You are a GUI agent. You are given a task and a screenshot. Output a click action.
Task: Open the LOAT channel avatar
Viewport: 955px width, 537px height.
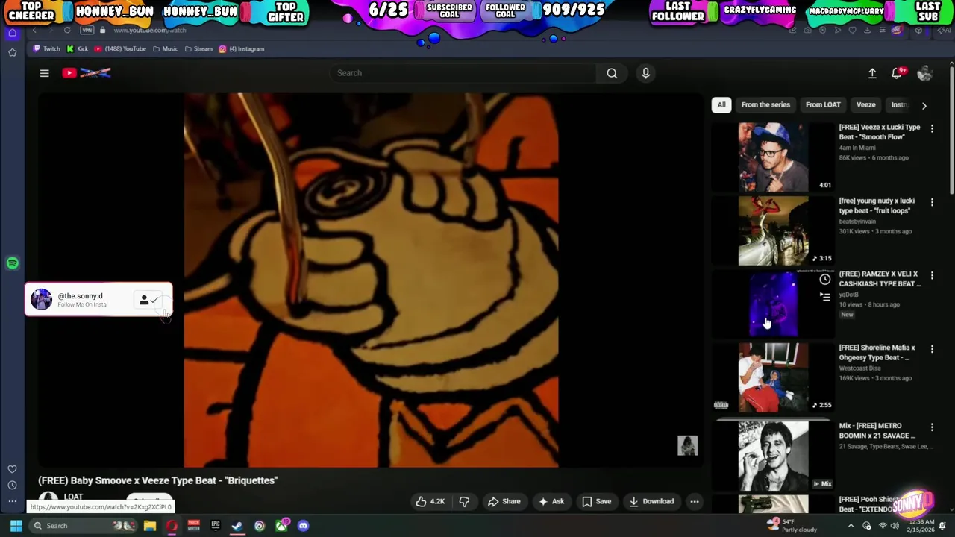pos(48,498)
